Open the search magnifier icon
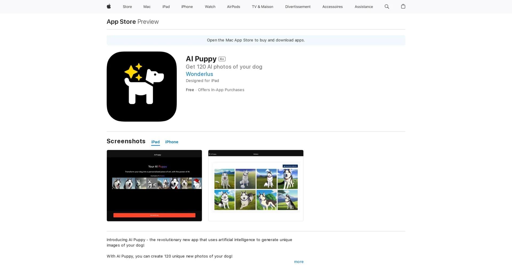Viewport: 512px width, 267px height. point(387,6)
